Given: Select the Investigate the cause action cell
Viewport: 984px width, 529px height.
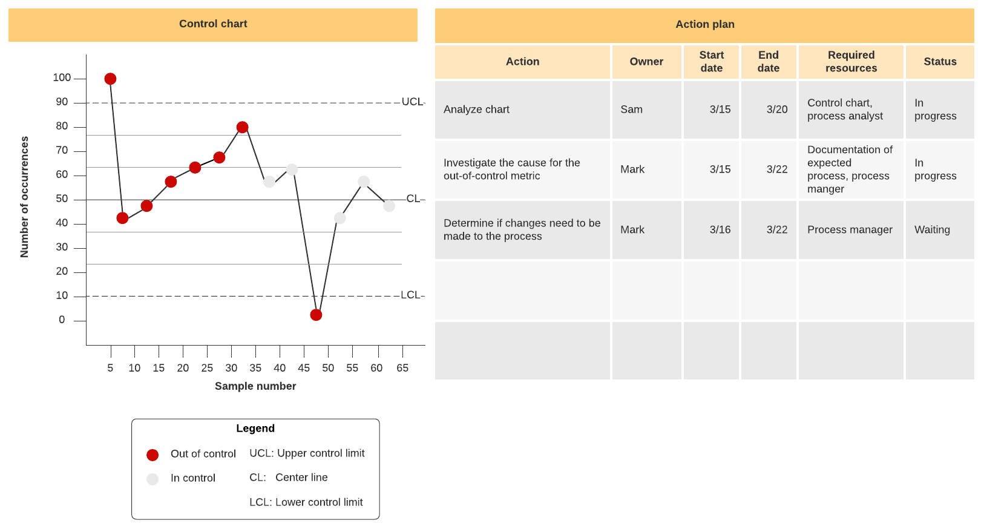Looking at the screenshot, I should [522, 169].
